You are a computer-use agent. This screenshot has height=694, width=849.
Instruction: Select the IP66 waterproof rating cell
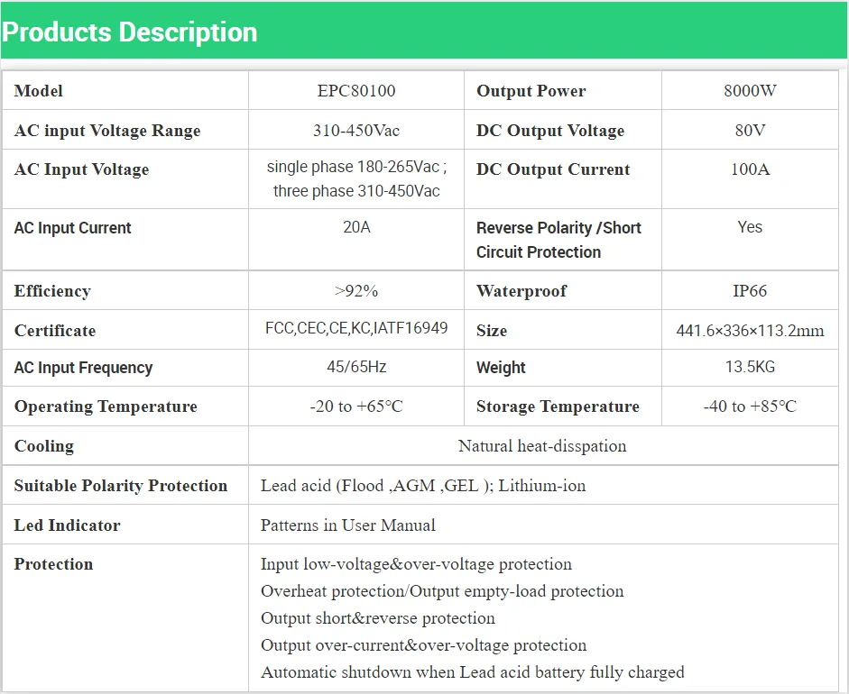pyautogui.click(x=750, y=290)
